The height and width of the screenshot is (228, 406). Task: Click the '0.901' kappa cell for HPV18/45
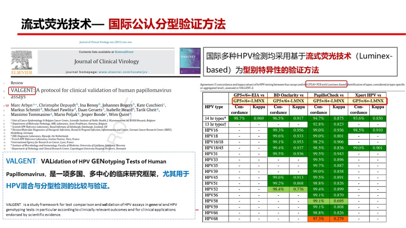tap(377, 148)
